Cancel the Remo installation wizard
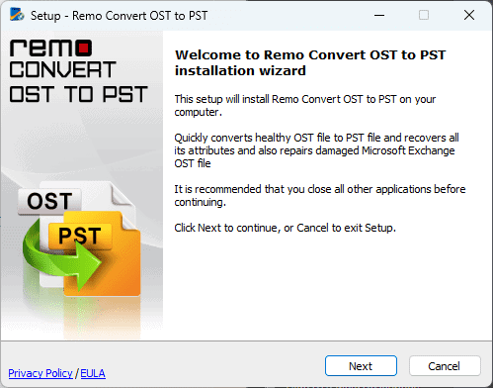The width and height of the screenshot is (493, 388). pyautogui.click(x=445, y=365)
